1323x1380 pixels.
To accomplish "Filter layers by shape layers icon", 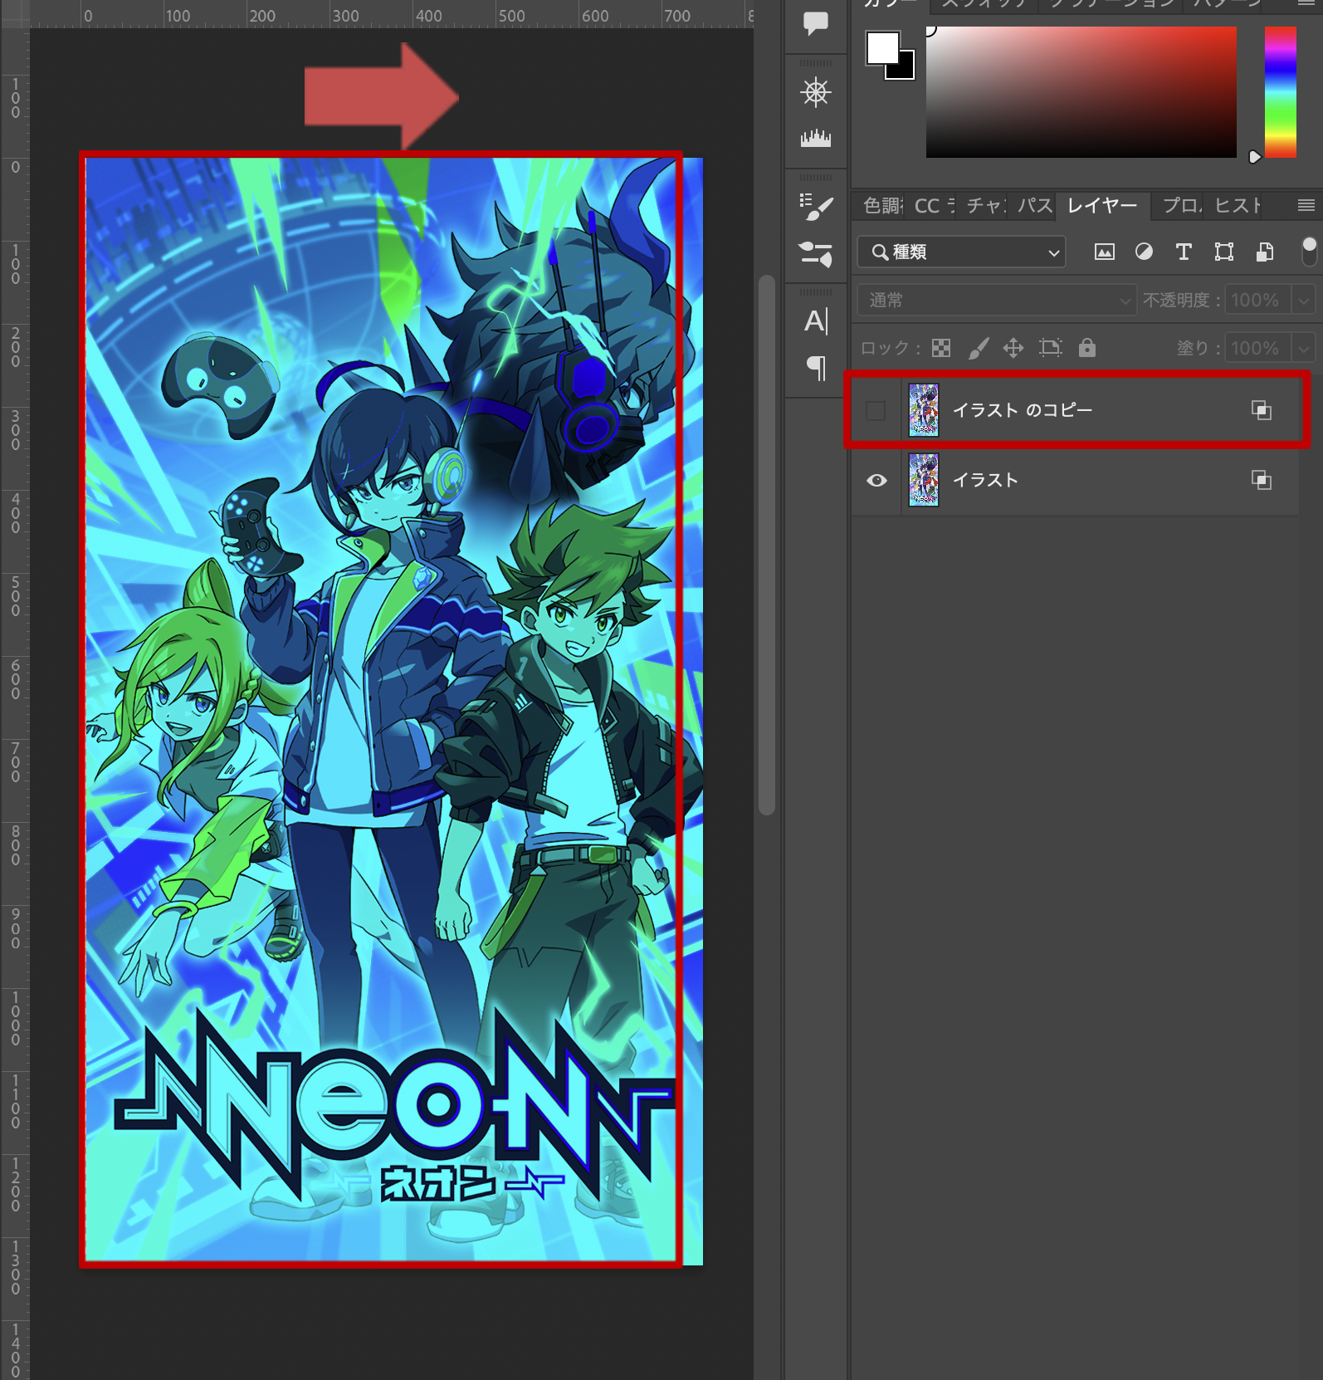I will tap(1224, 252).
